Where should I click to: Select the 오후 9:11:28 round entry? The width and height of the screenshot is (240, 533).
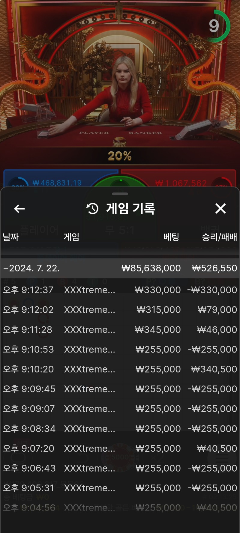coord(120,329)
